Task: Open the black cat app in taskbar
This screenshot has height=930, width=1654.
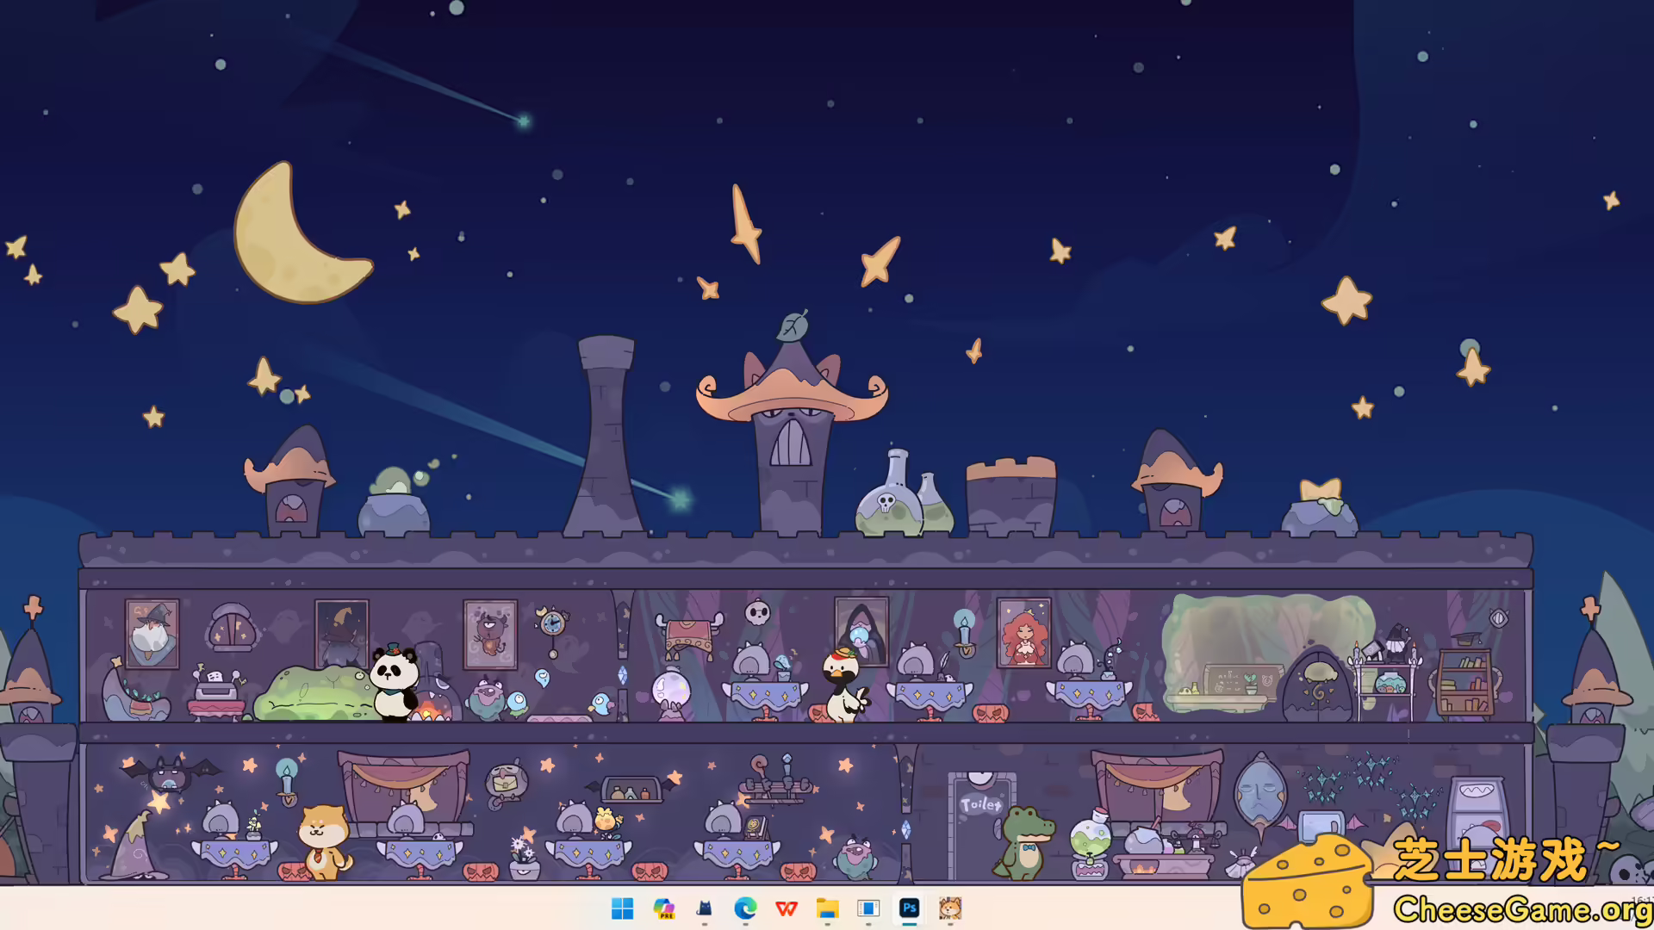Action: 705,908
